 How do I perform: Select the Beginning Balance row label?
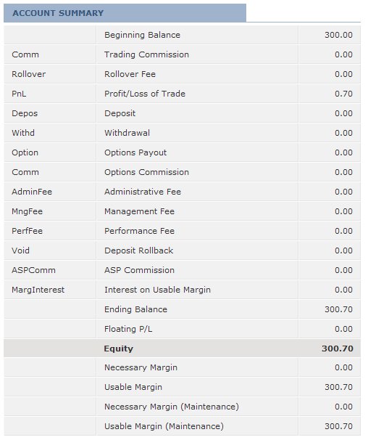coord(142,35)
